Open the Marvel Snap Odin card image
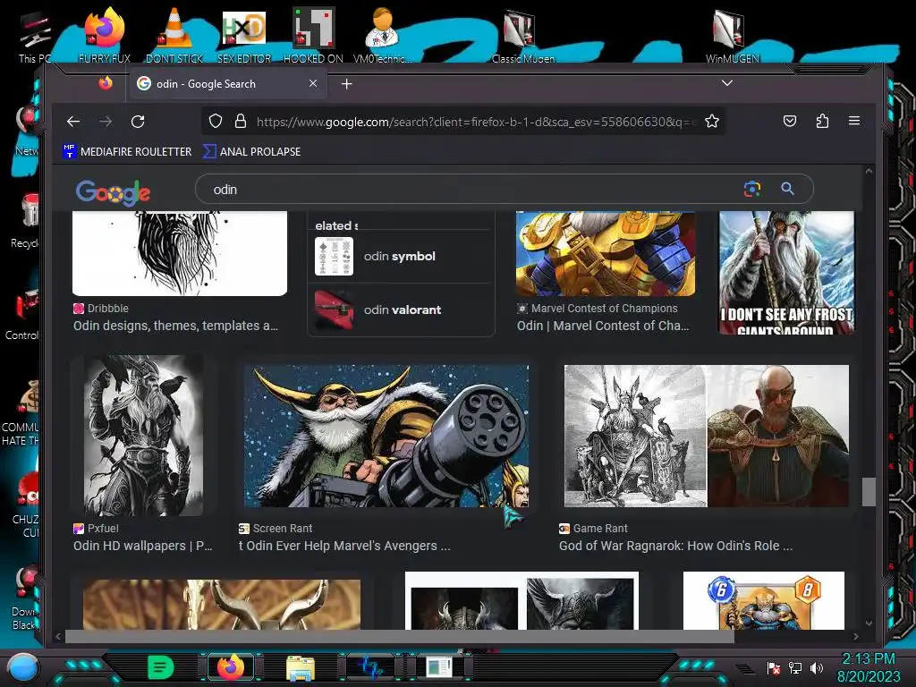Image resolution: width=916 pixels, height=687 pixels. tap(764, 600)
